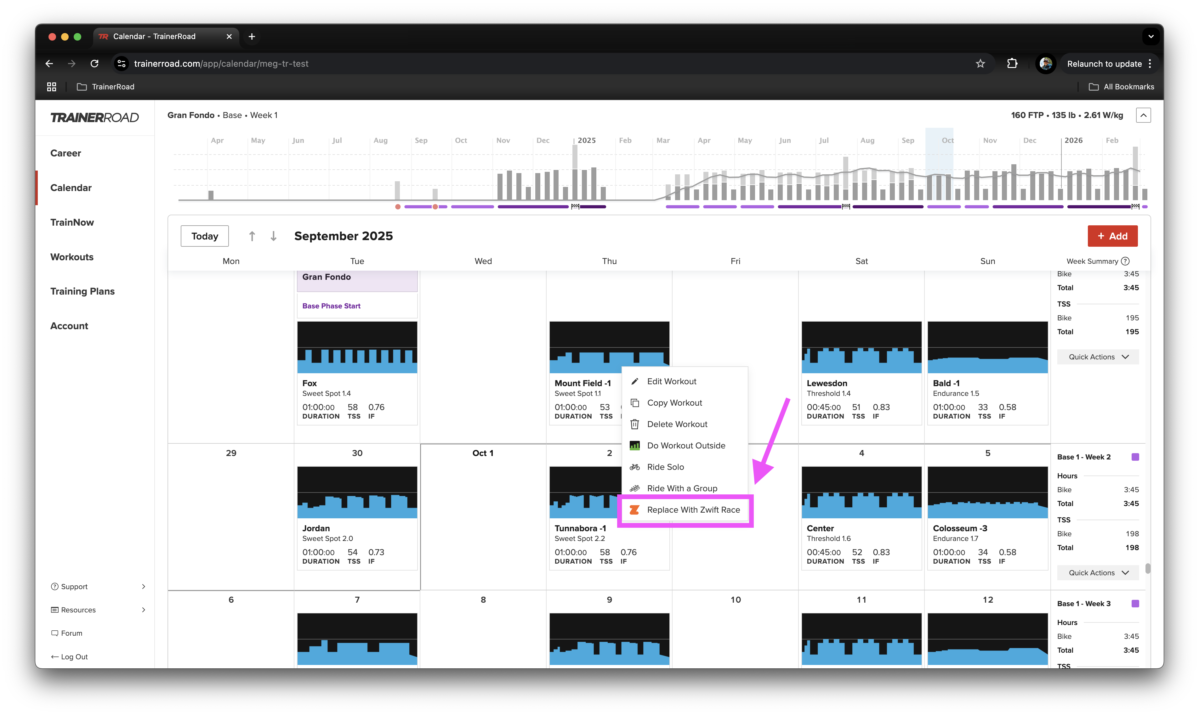This screenshot has height=715, width=1199.
Task: Go to Workouts in the sidebar
Action: (72, 257)
